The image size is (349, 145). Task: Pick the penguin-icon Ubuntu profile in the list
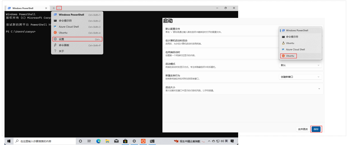coord(300,43)
